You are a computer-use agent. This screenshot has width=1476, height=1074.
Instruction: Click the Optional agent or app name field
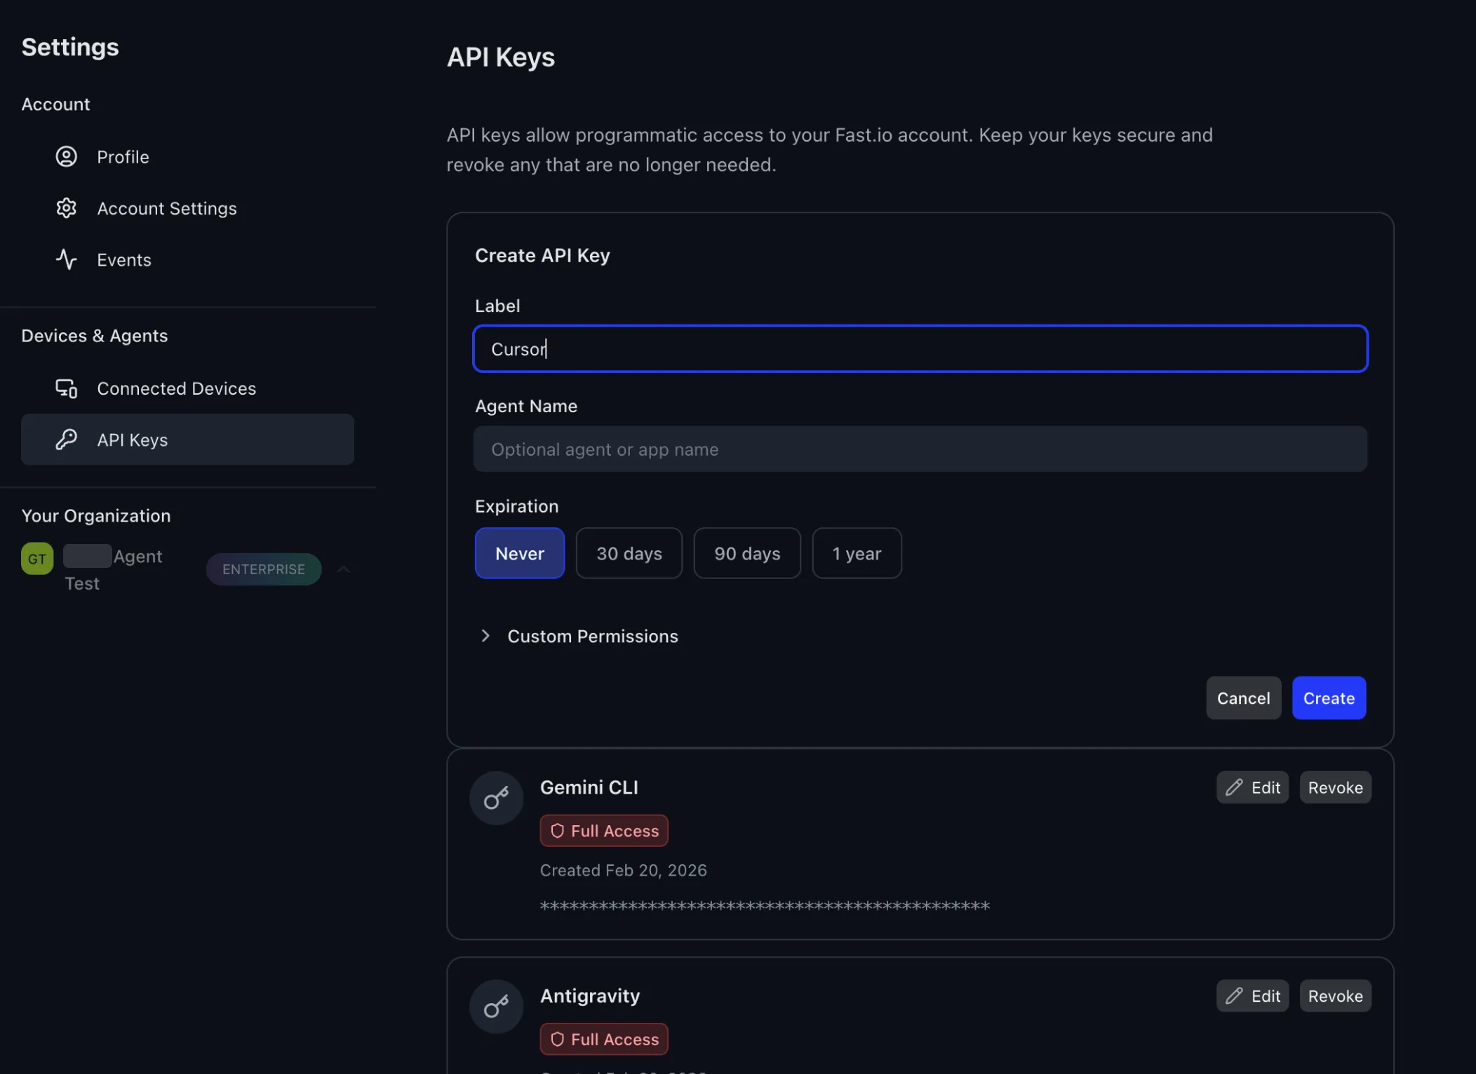[919, 449]
